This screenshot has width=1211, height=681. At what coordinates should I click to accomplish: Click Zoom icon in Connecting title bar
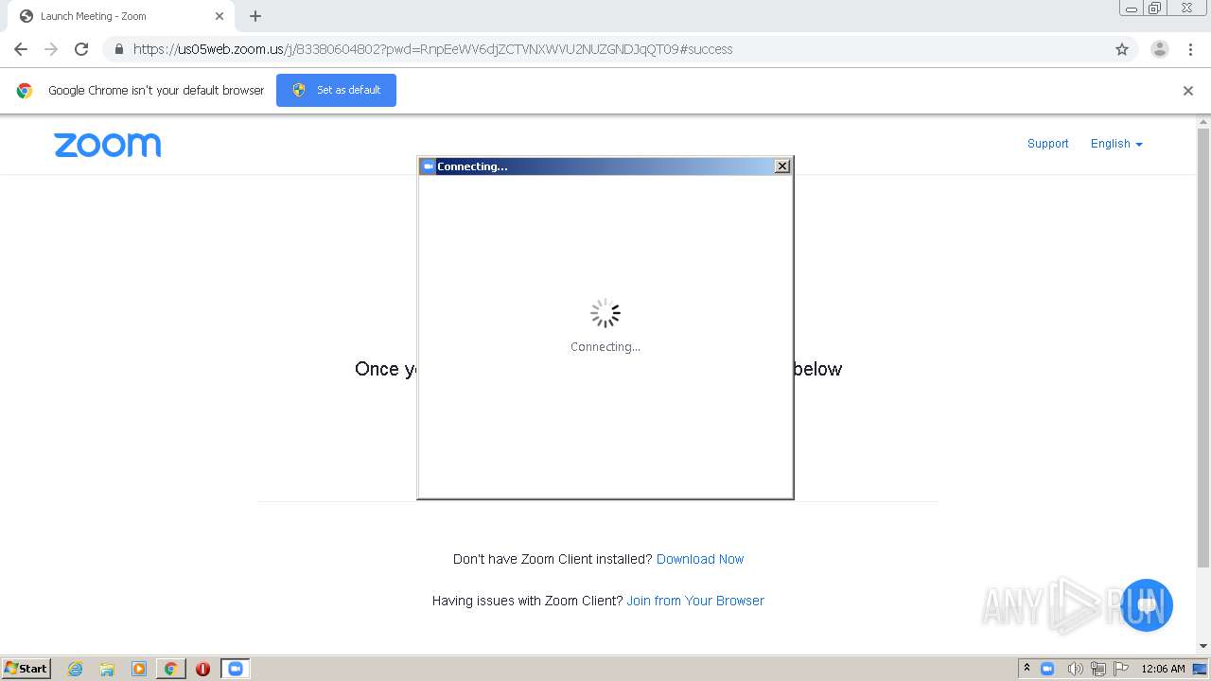coord(428,166)
